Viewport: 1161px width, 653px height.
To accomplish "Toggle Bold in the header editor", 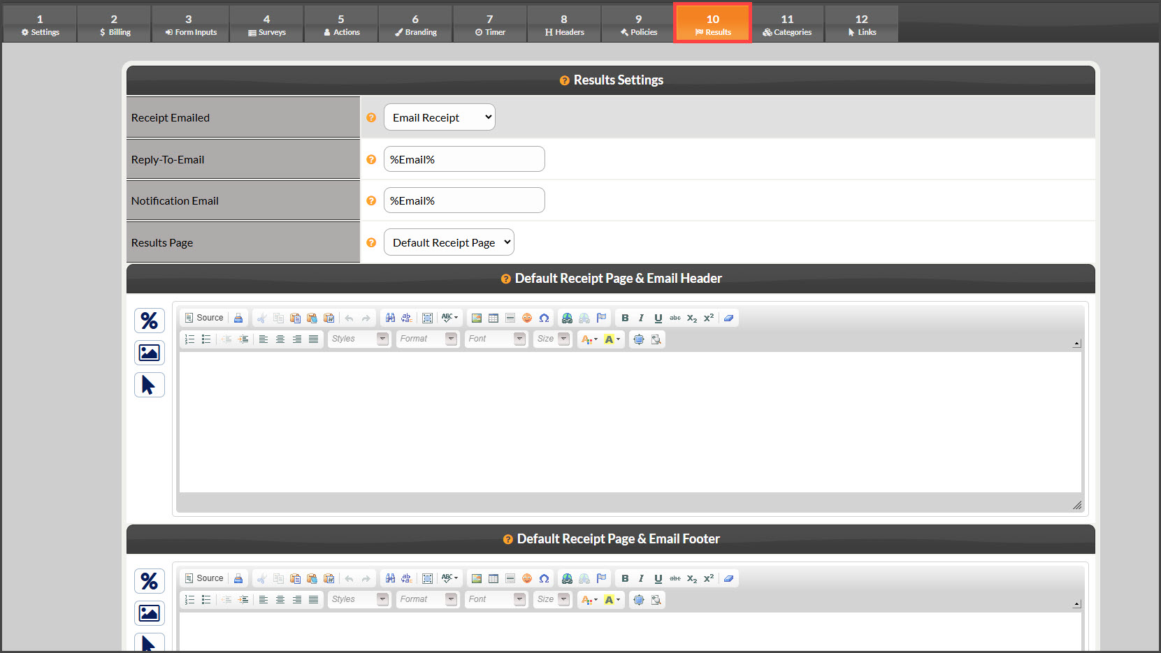I will point(625,318).
